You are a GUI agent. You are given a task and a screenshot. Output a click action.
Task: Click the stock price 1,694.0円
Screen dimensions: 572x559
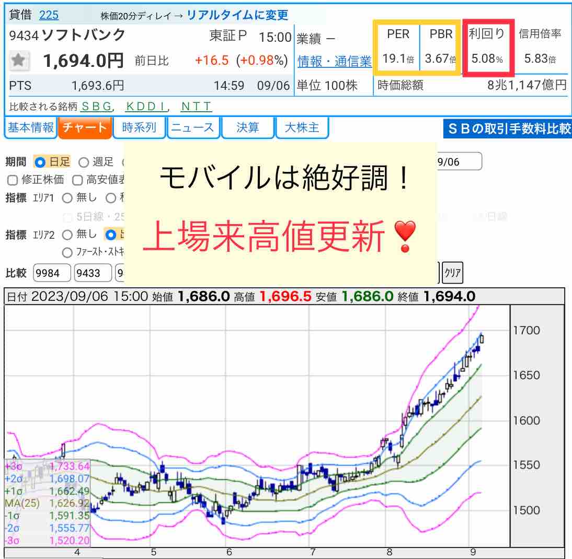pos(83,61)
